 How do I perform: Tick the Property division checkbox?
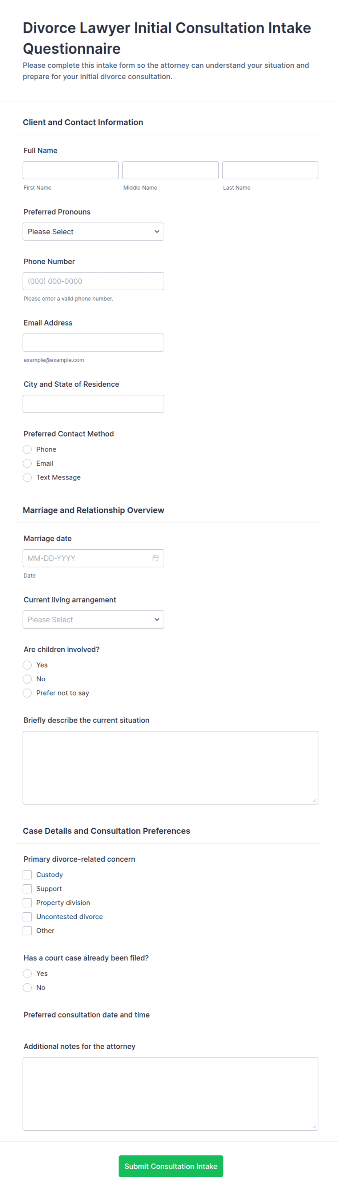click(x=27, y=902)
